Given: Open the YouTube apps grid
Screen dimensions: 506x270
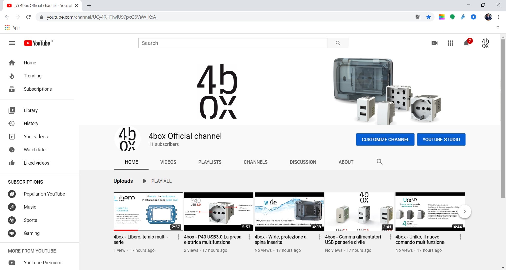Looking at the screenshot, I should [450, 43].
